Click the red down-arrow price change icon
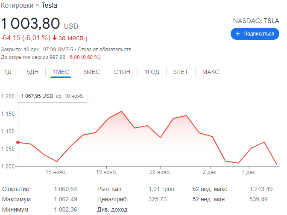The height and width of the screenshot is (215, 287). click(x=55, y=38)
